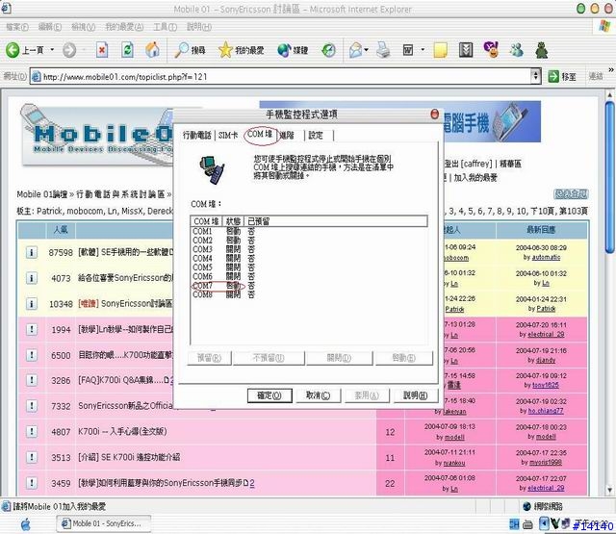Viewport: 616px width, 534px height.
Task: Click the Print printer icon
Action: pos(383,50)
